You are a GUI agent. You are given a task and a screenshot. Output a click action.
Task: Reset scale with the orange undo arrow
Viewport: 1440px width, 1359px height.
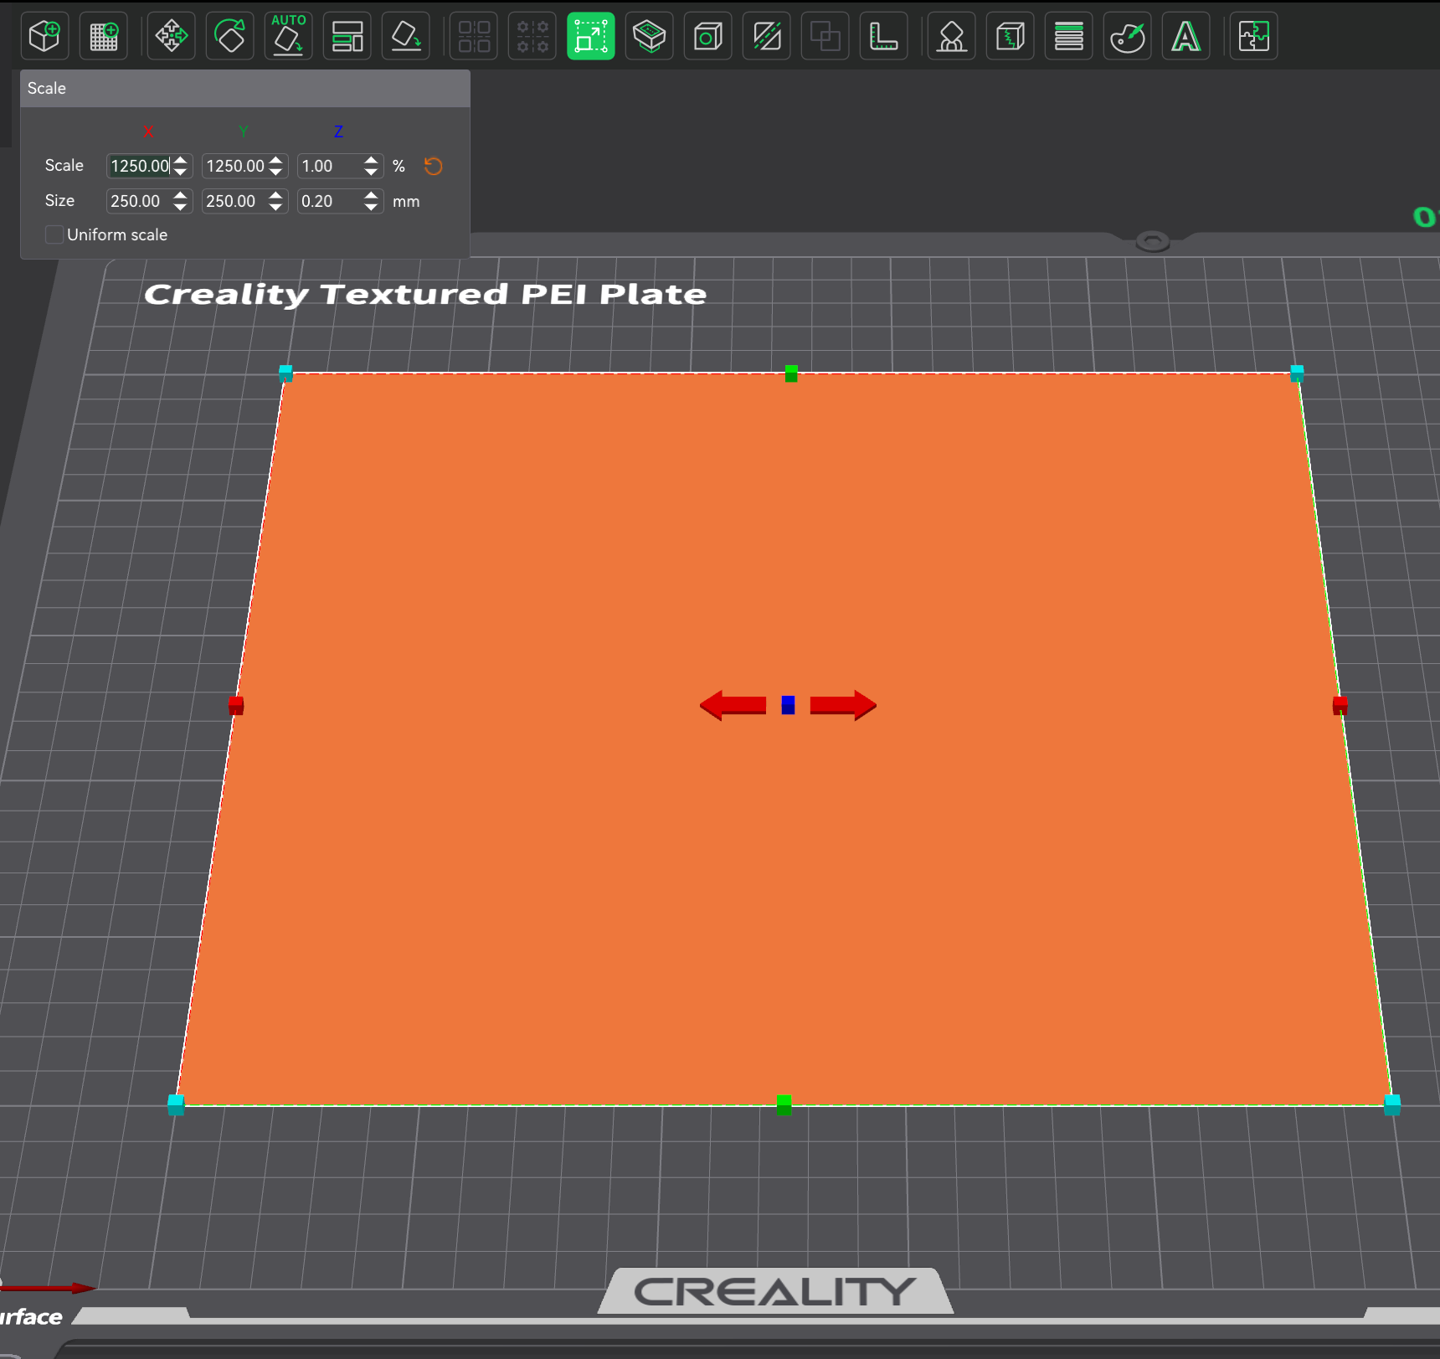tap(433, 166)
